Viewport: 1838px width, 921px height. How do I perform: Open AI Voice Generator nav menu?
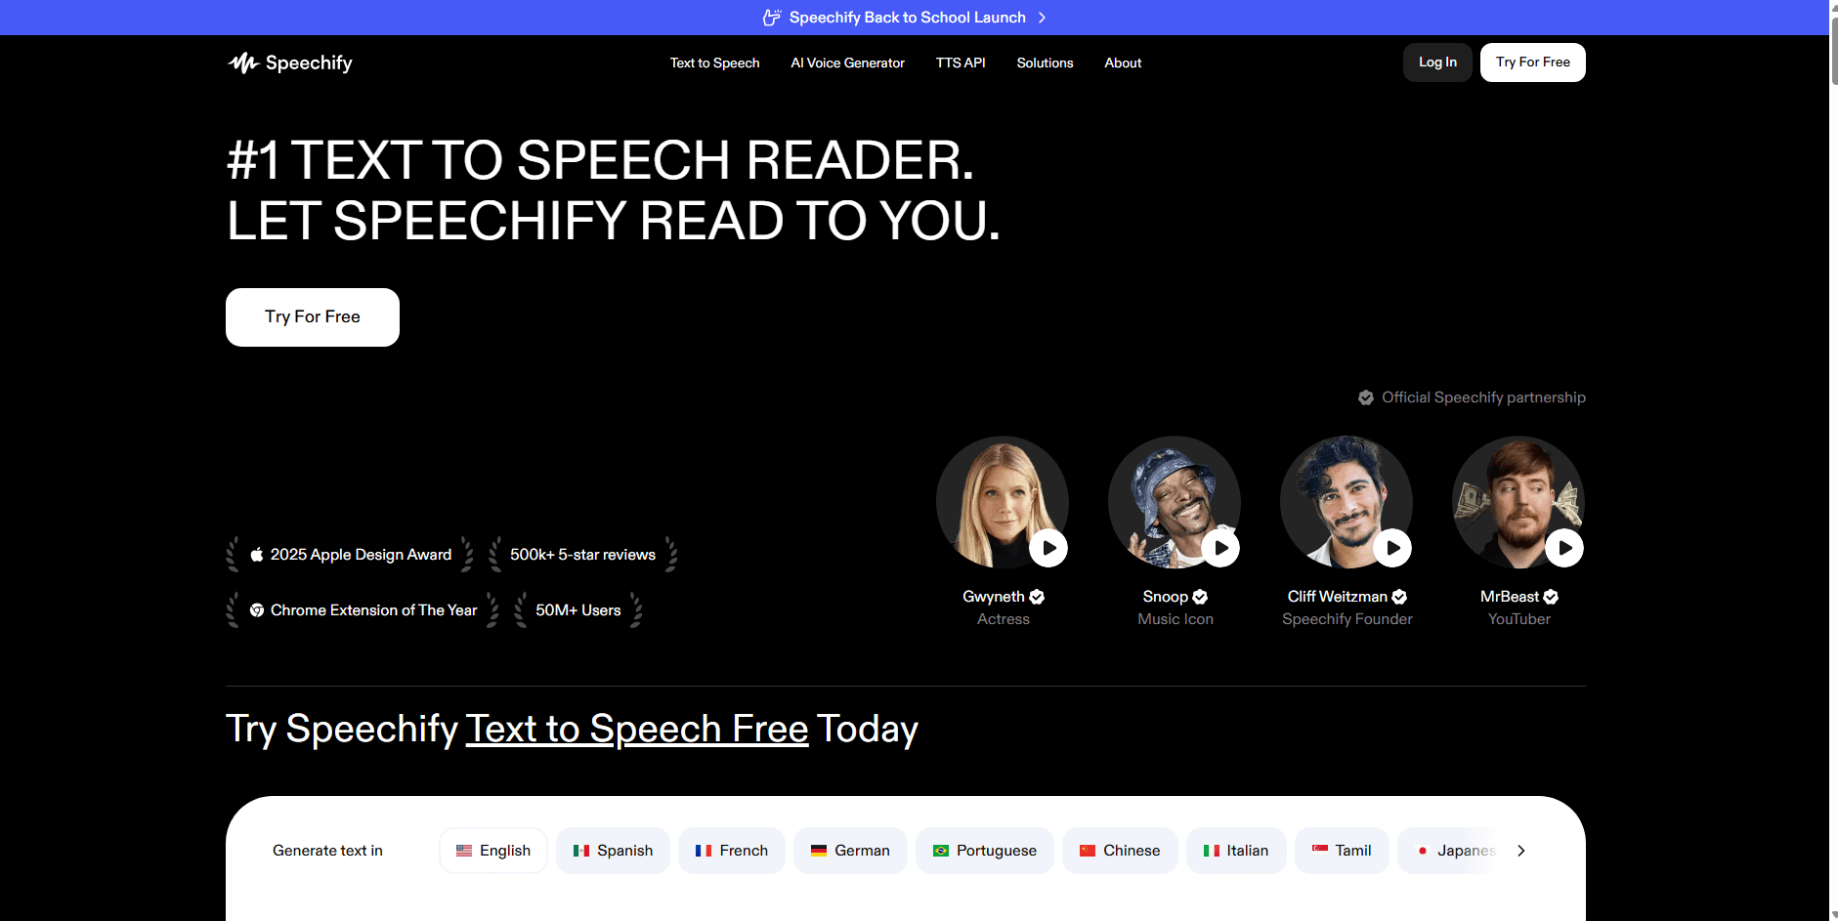tap(847, 63)
